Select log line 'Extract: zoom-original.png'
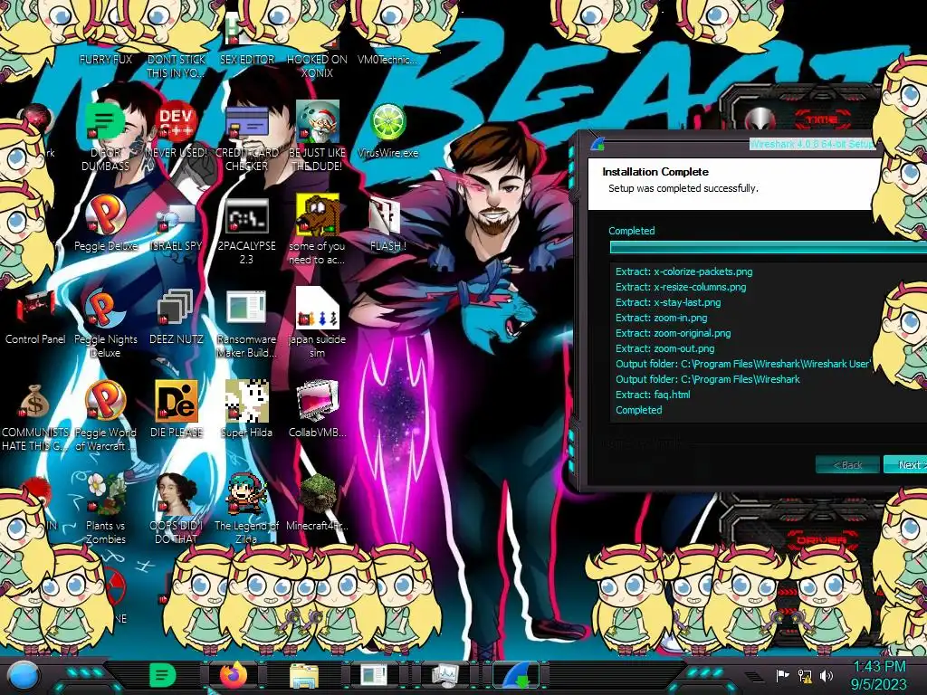Viewport: 927px width, 695px height. [x=673, y=333]
